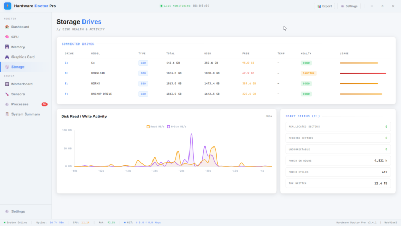
Task: Click the Pending Sectors row
Action: (338, 138)
